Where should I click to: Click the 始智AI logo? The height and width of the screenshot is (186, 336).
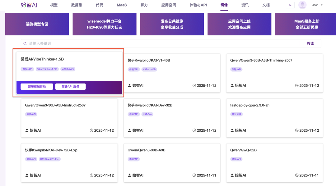tap(29, 5)
